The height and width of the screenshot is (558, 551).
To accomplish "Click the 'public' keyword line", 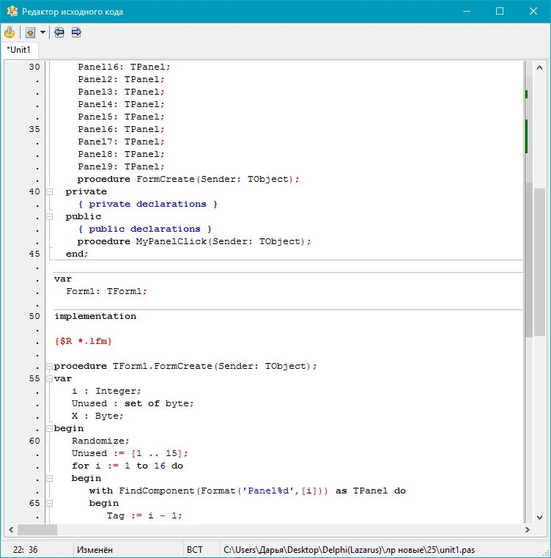I will pyautogui.click(x=84, y=216).
